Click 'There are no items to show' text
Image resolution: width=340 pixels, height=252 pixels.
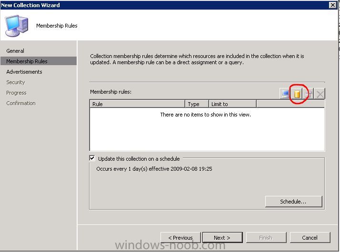pos(205,115)
